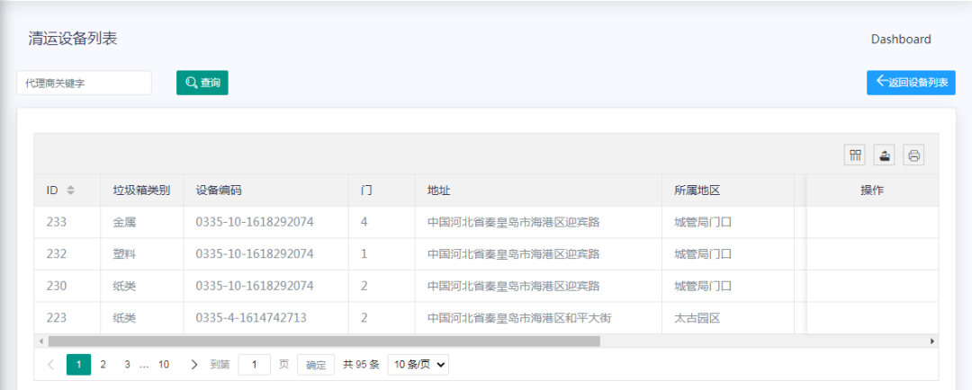Click the 所属地区 column header
Image resolution: width=972 pixels, height=390 pixels.
click(x=728, y=191)
